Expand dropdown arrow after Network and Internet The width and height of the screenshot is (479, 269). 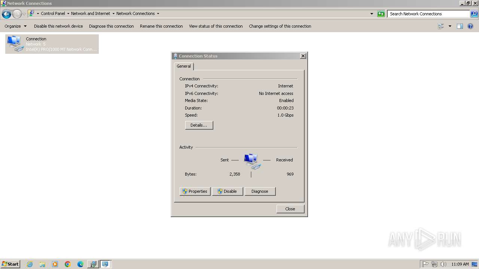coord(113,14)
